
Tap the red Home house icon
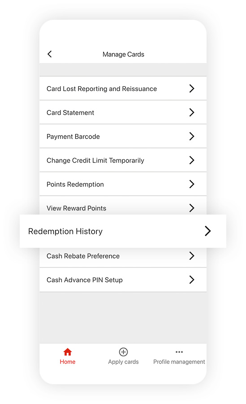tap(67, 352)
